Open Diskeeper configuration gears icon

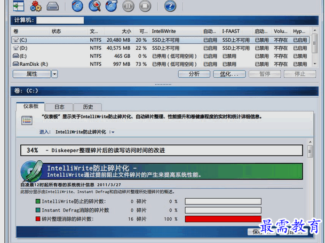coord(36,6)
